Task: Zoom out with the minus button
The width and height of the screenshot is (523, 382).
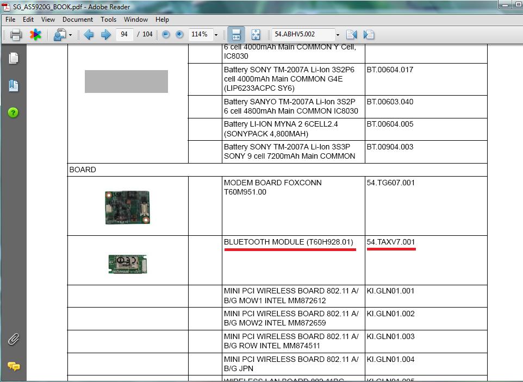Action: pyautogui.click(x=166, y=34)
